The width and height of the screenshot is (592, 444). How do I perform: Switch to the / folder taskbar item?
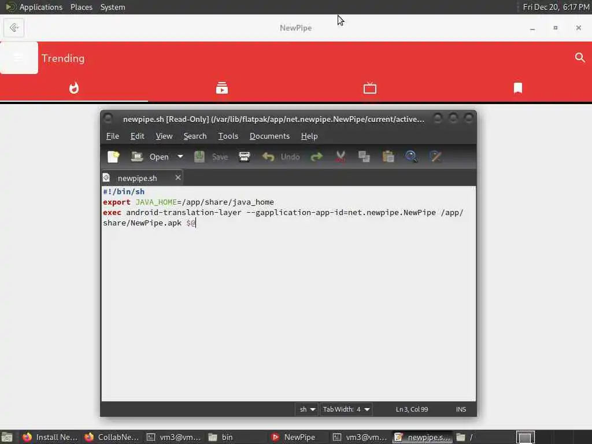pyautogui.click(x=483, y=437)
